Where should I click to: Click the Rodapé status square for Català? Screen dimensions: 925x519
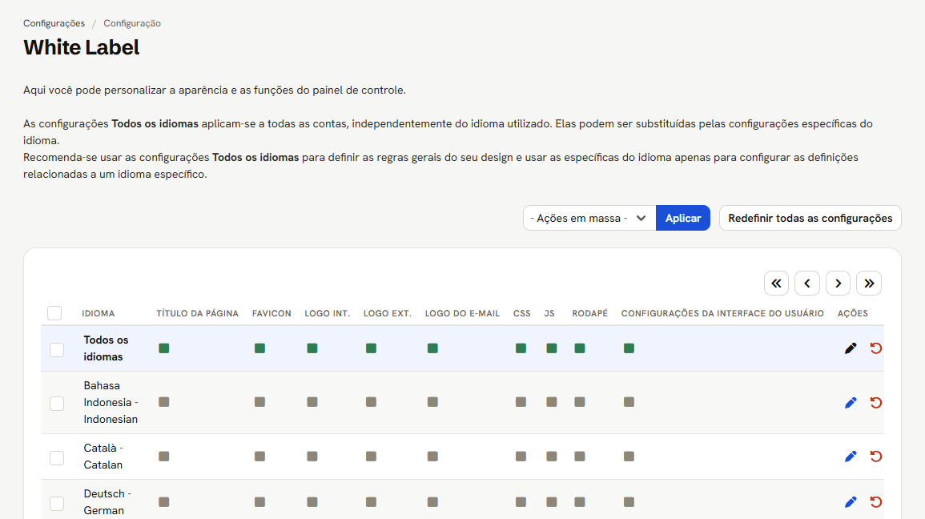[580, 457]
